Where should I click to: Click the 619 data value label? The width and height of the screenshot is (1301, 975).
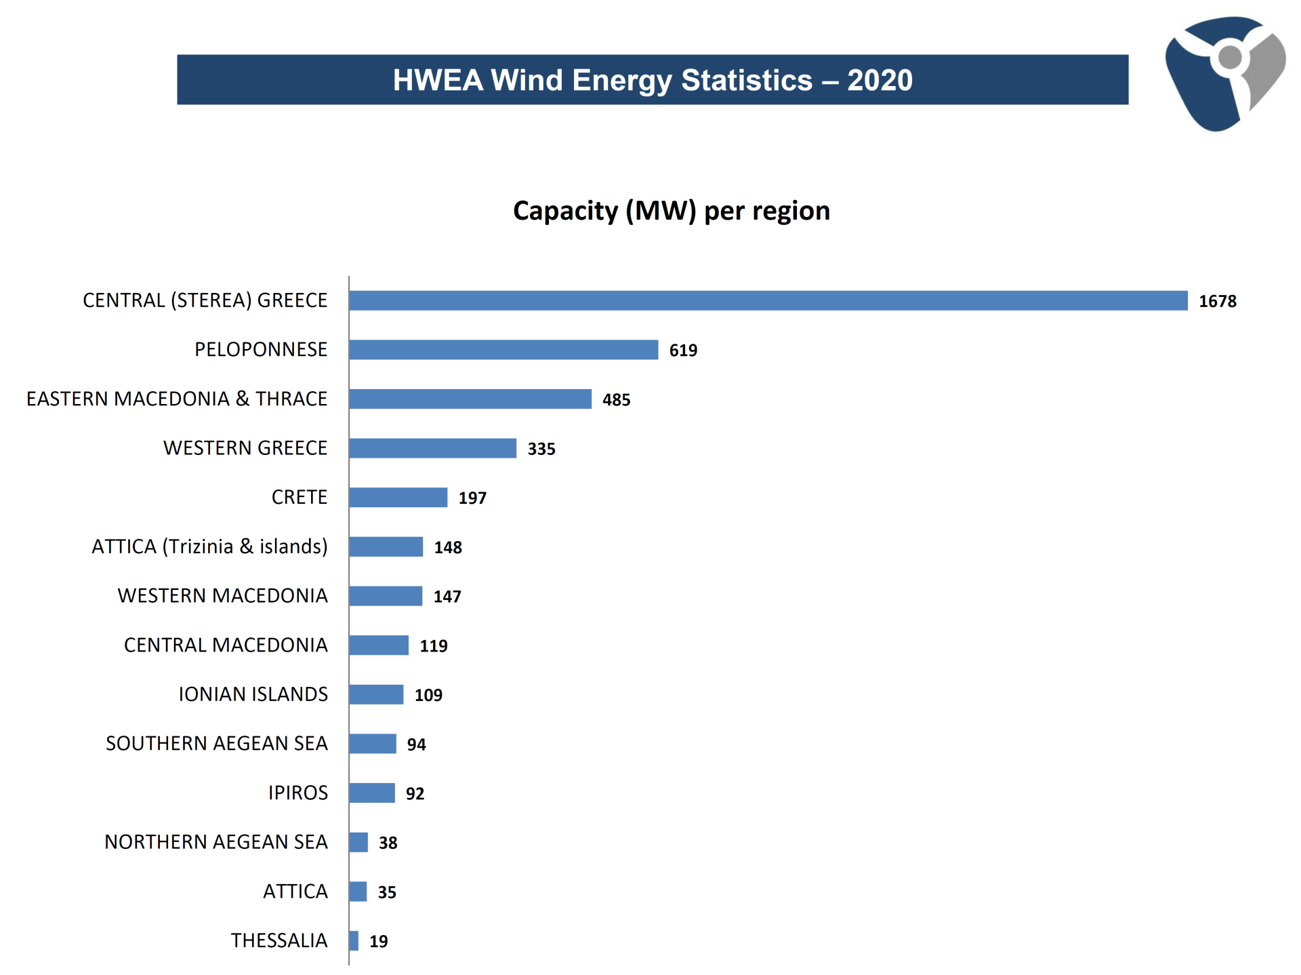pos(683,351)
